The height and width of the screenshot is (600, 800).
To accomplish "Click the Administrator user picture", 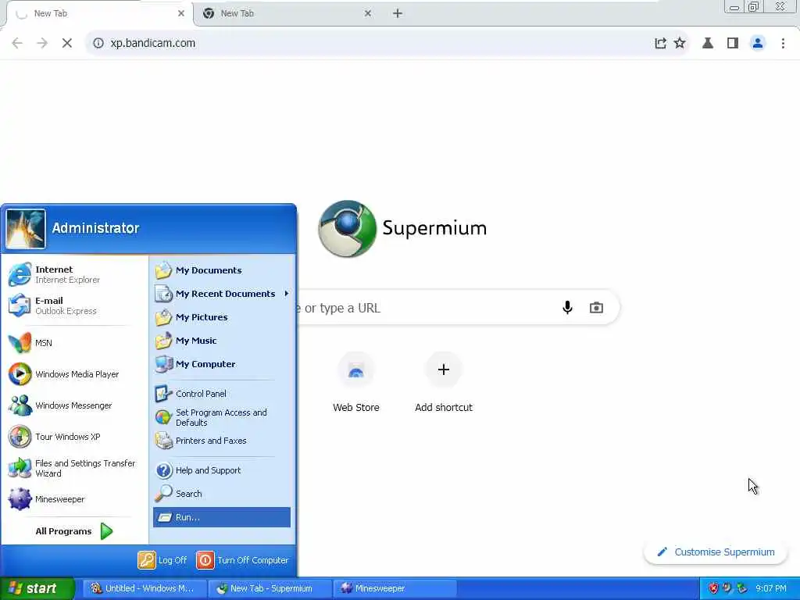I will (26, 229).
